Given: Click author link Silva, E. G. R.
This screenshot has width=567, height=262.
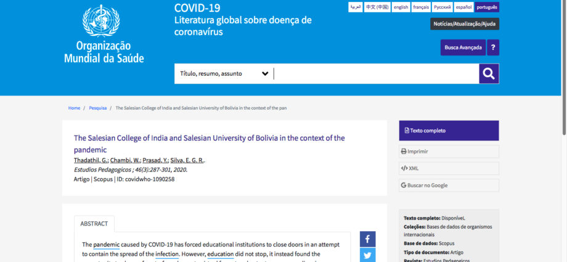Looking at the screenshot, I should coord(187,160).
